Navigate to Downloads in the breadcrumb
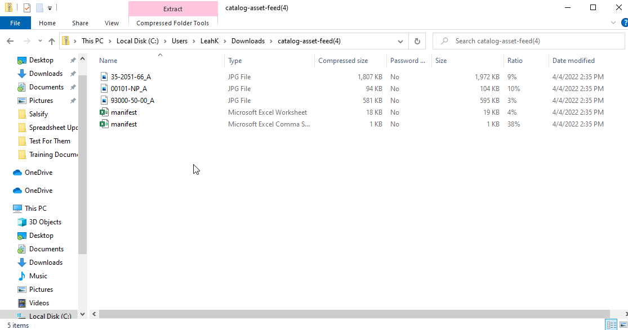 [x=248, y=41]
